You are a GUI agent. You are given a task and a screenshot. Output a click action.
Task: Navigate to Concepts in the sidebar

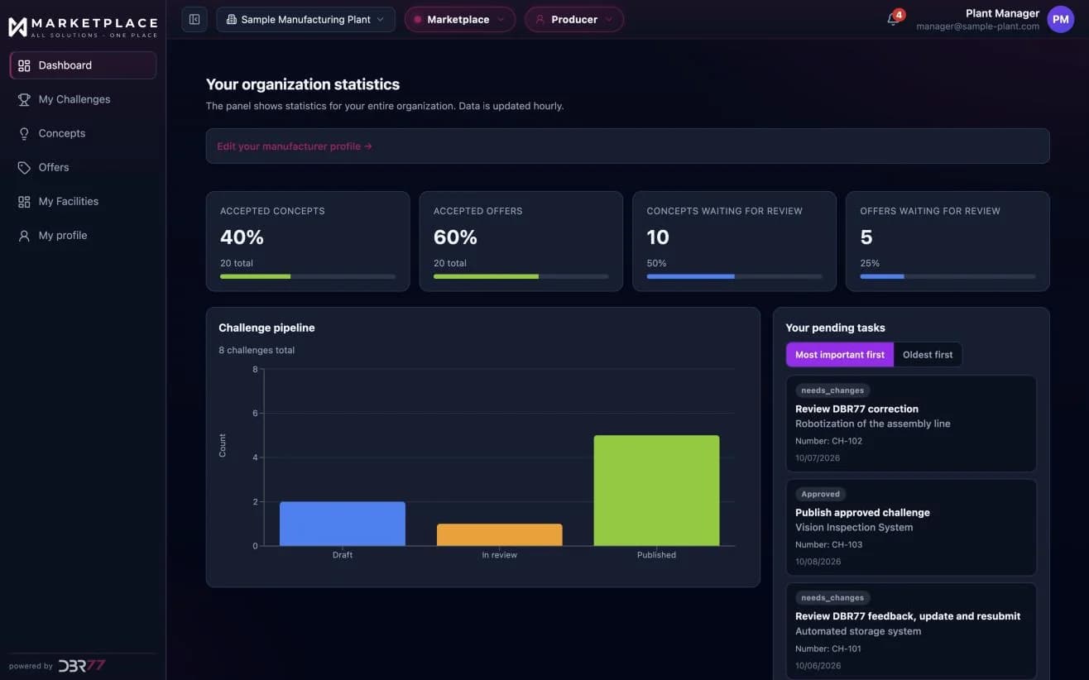tap(83, 133)
